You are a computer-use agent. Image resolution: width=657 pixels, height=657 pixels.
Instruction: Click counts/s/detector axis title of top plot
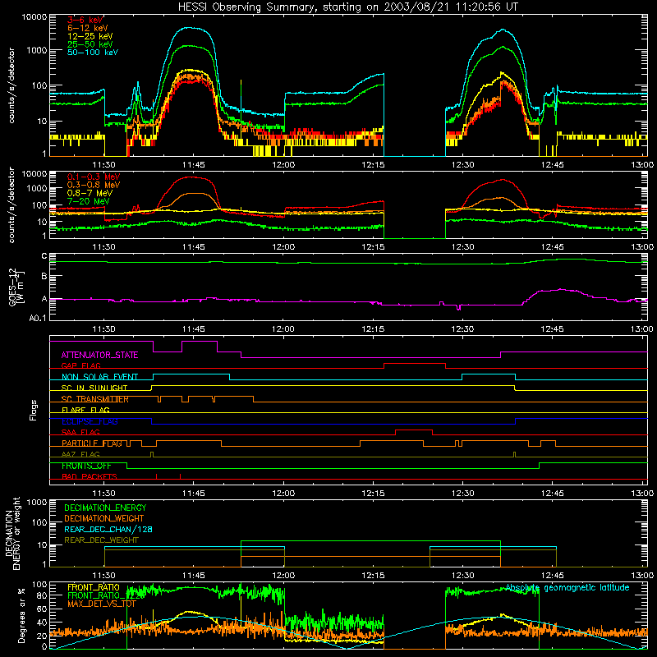(x=11, y=85)
